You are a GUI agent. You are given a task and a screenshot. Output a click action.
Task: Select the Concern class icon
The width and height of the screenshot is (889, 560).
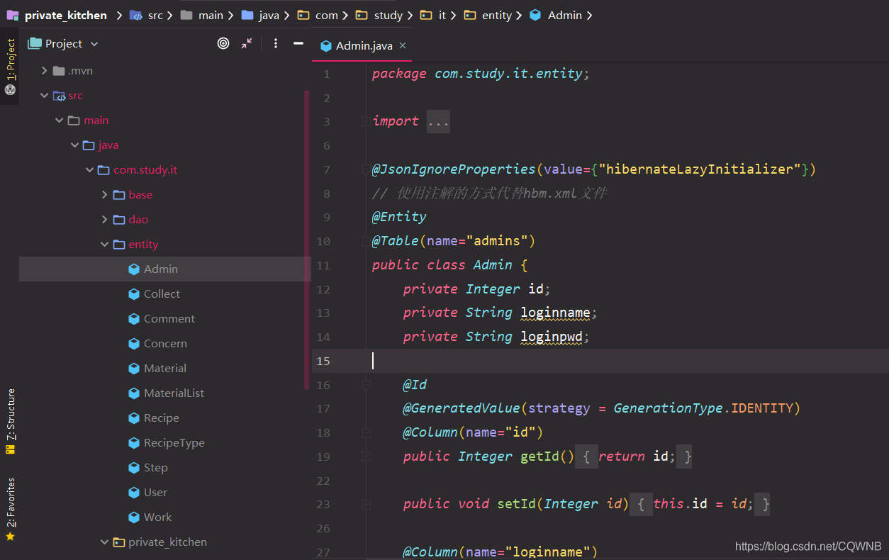[133, 344]
